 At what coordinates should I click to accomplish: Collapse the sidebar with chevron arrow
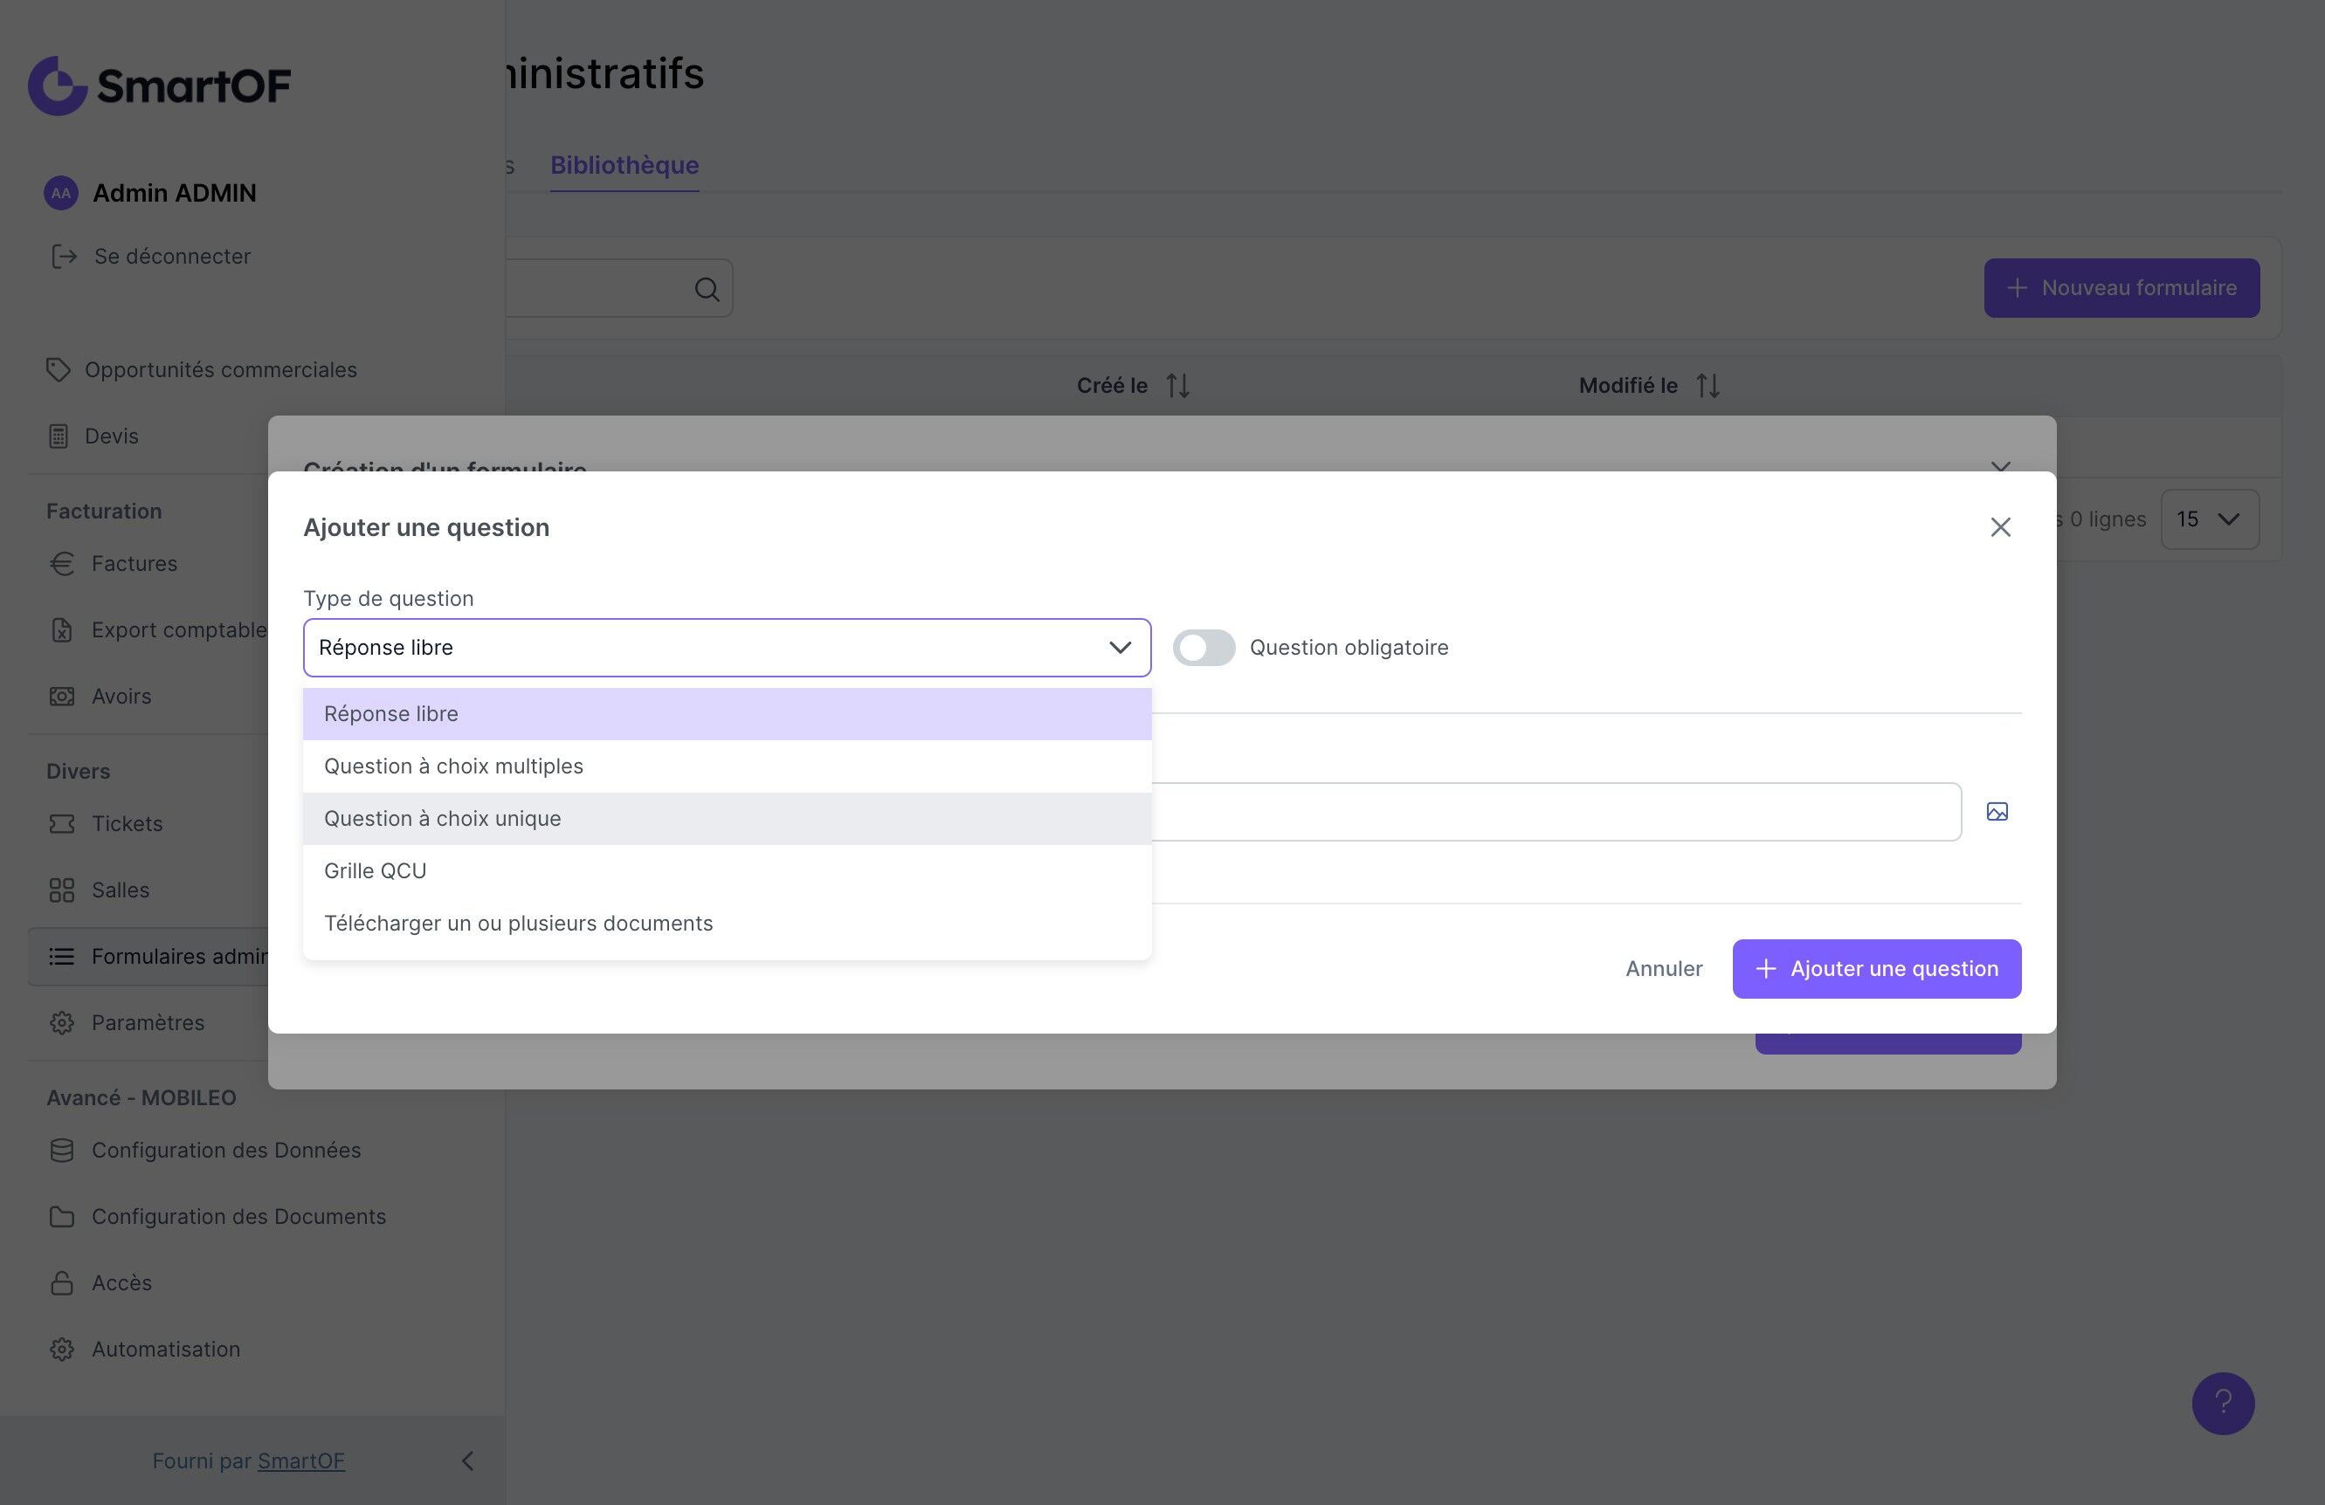467,1460
